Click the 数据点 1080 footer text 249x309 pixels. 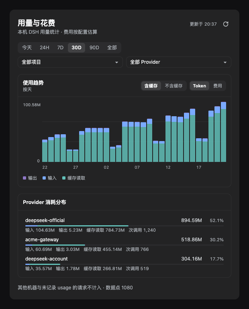coord(119,288)
